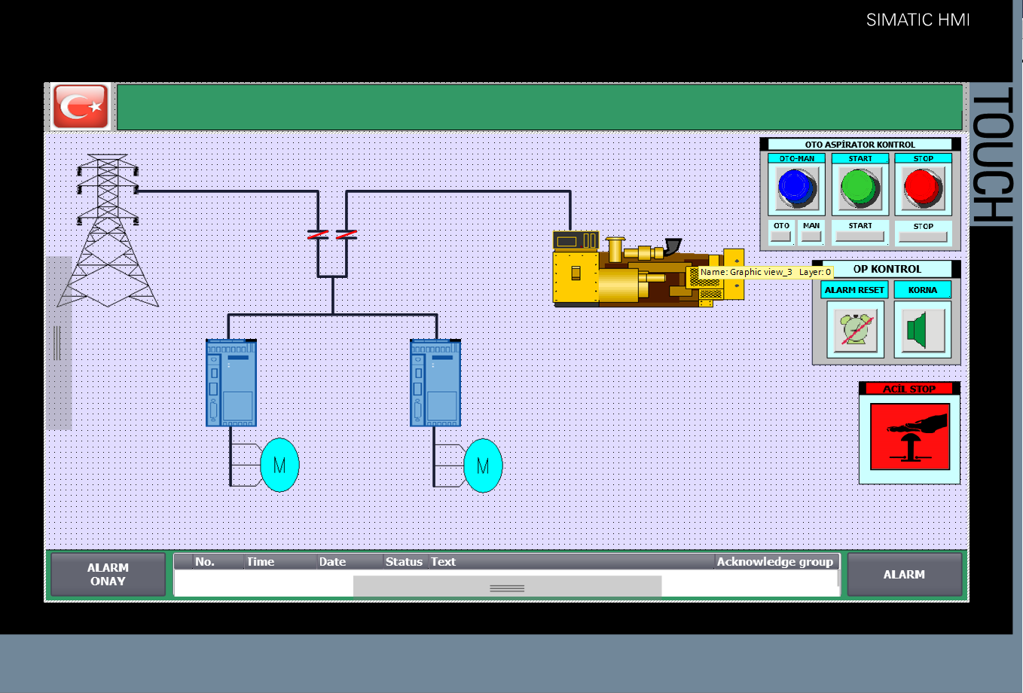Click the ALARM RESET clock icon

(x=856, y=329)
